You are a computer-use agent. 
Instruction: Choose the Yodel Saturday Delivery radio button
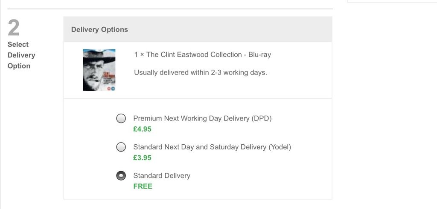121,147
